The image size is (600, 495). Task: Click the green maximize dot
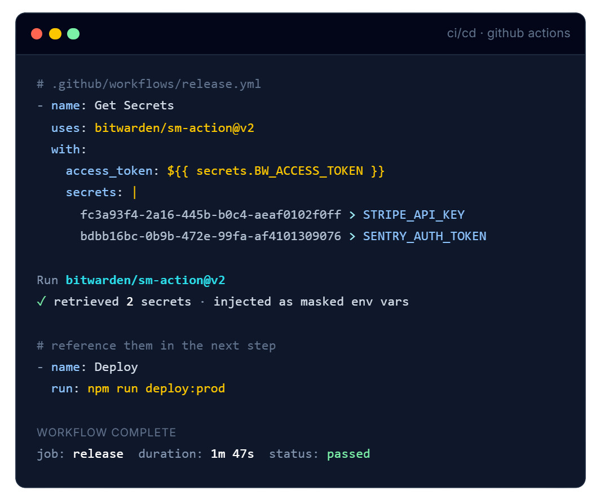73,34
